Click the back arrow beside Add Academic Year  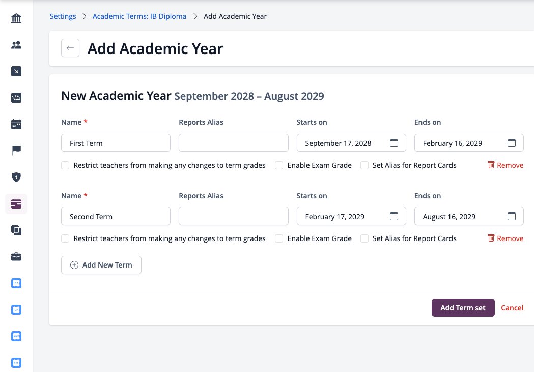coord(70,48)
